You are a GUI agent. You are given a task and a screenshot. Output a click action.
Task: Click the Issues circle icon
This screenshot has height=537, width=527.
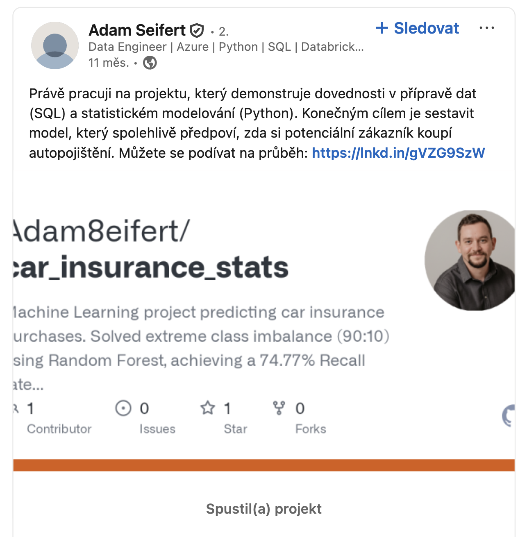click(x=123, y=408)
